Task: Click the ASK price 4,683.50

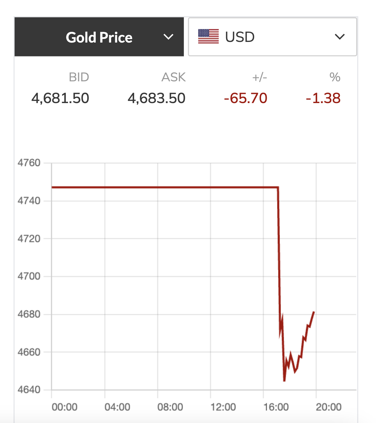Action: pos(157,98)
